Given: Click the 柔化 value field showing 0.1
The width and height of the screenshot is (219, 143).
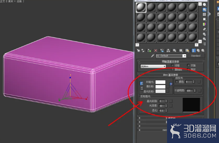Looking at the screenshot, I should [x=162, y=111].
